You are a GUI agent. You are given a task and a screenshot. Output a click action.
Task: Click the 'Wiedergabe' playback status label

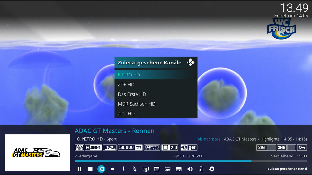(86, 156)
